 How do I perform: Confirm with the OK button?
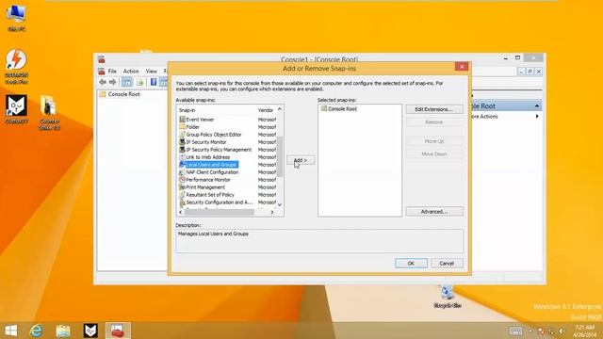411,264
